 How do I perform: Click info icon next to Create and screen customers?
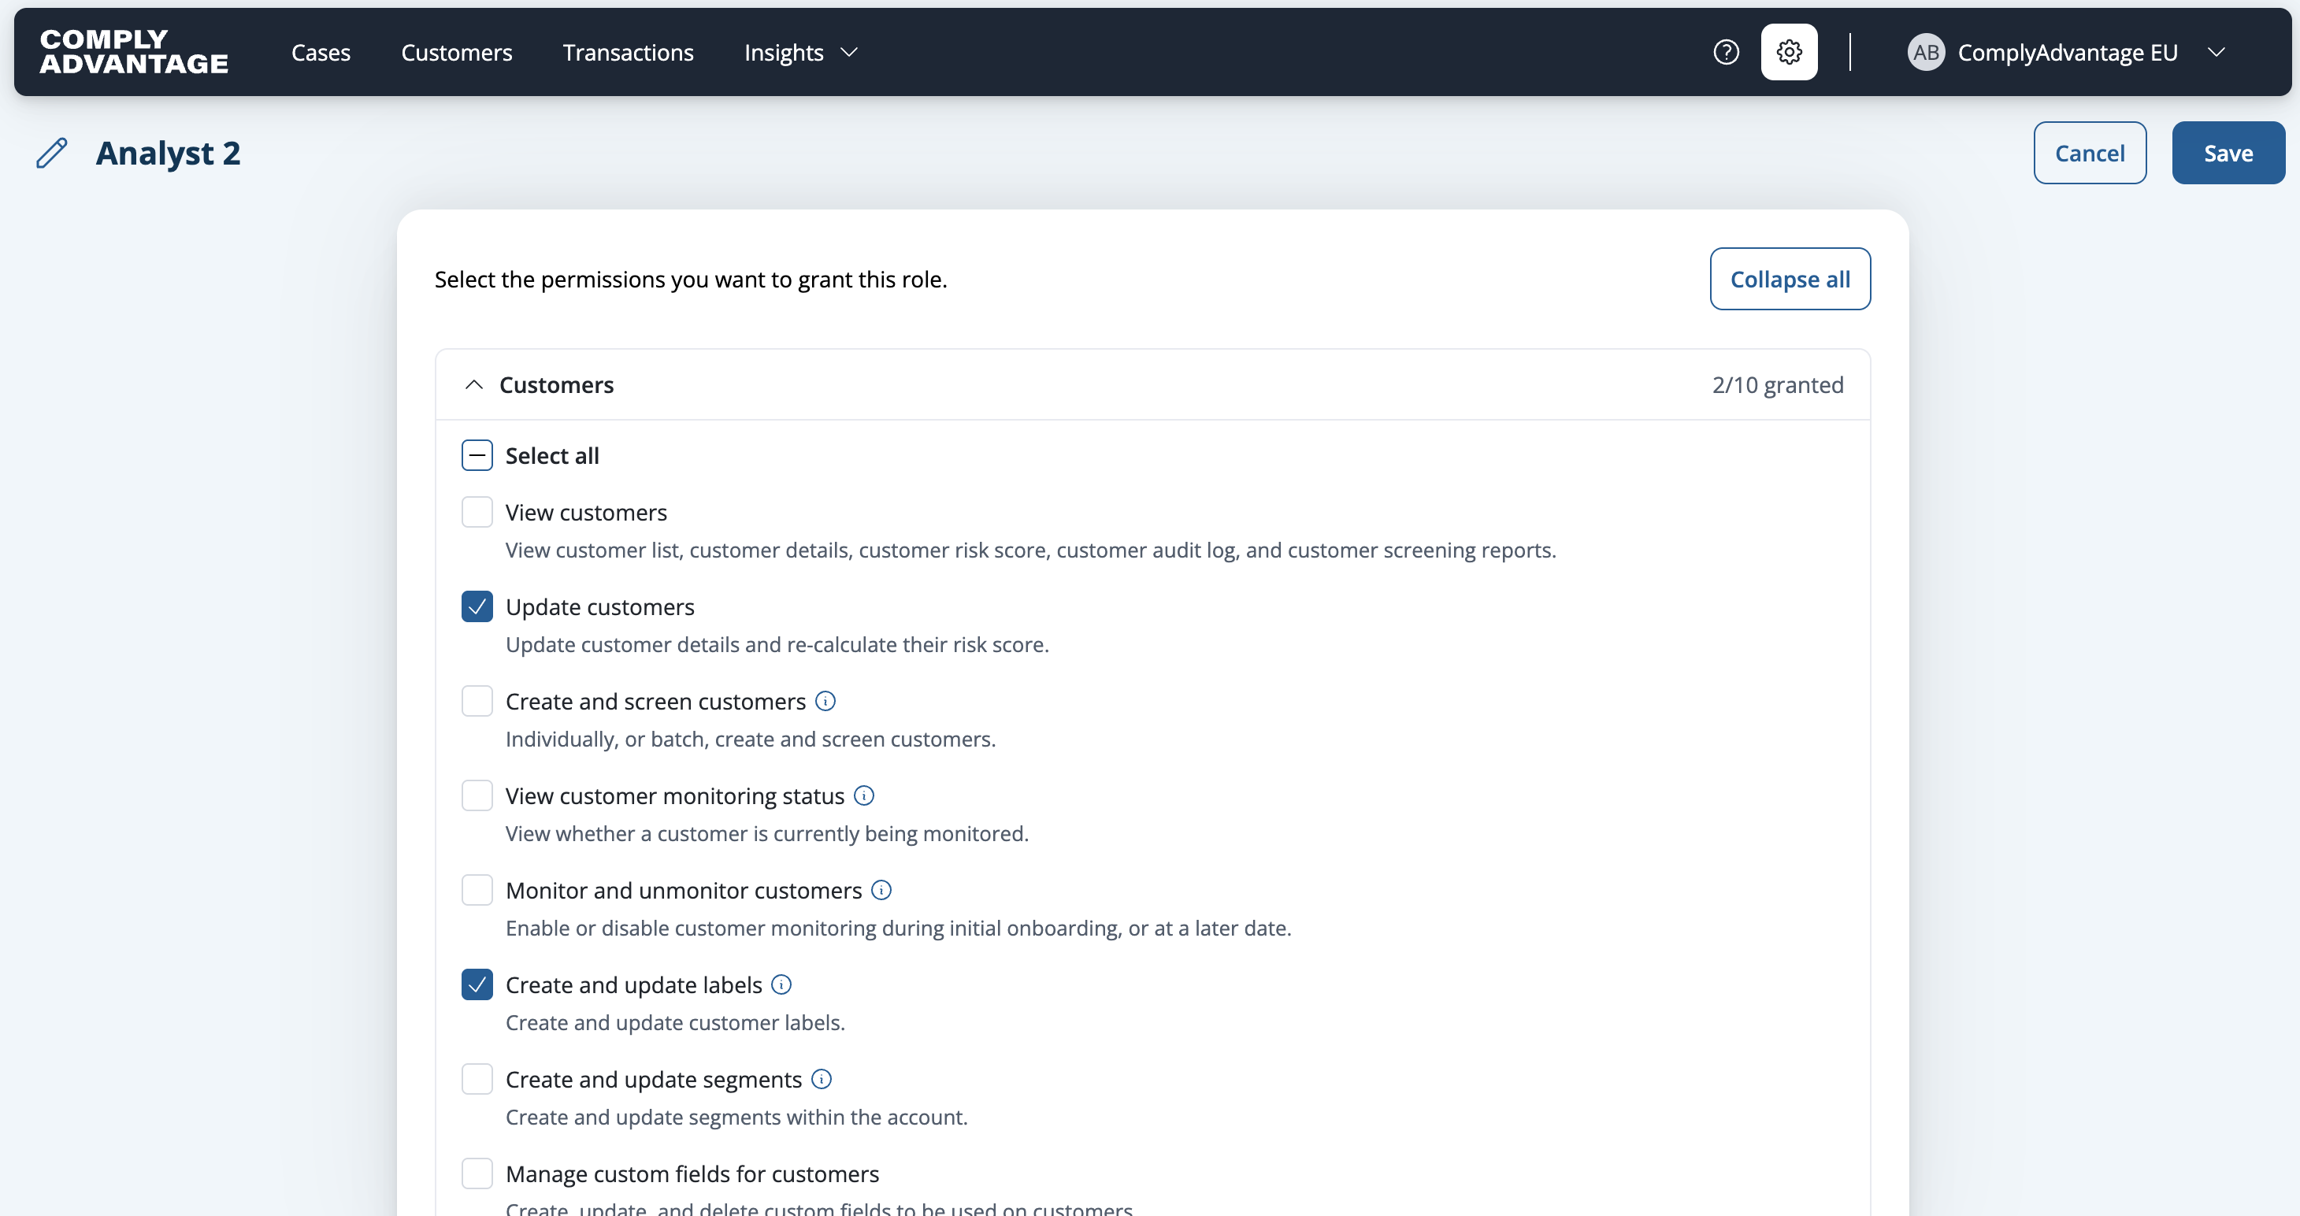pyautogui.click(x=826, y=702)
